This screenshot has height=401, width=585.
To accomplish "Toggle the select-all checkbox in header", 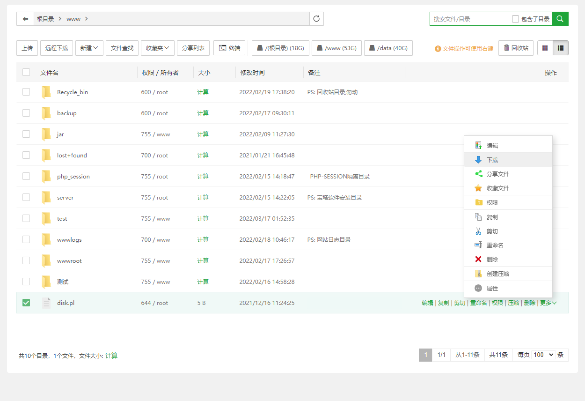I will [26, 72].
